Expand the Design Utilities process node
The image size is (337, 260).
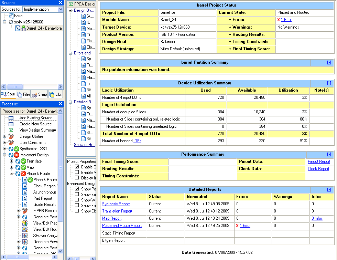(x=4, y=136)
